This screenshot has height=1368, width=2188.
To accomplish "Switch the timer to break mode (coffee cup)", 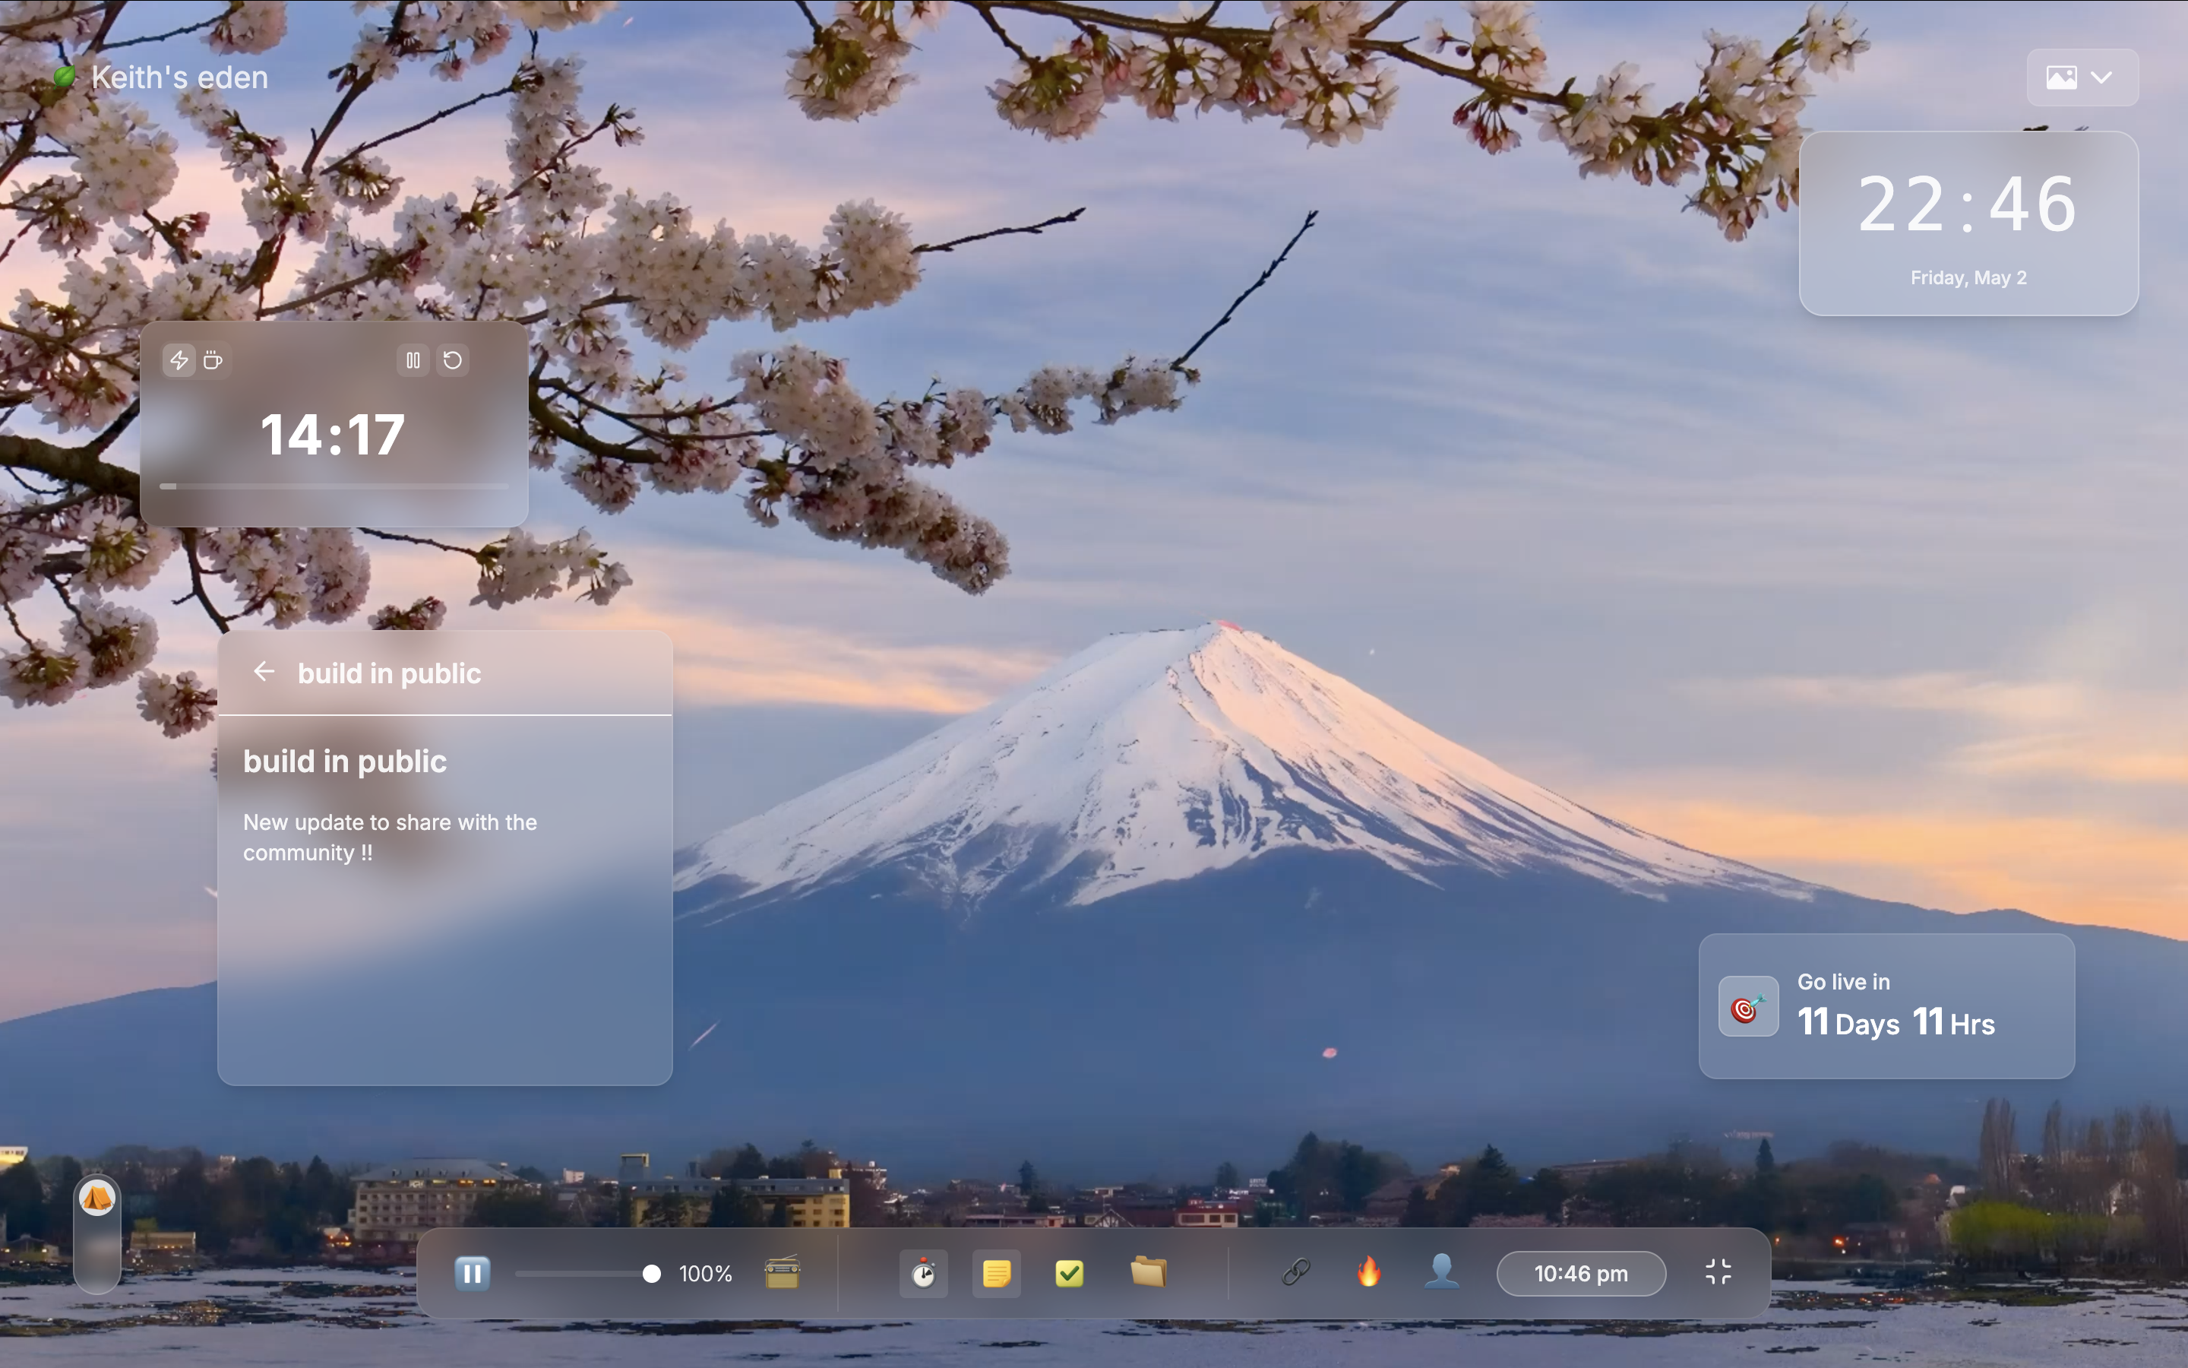I will click(213, 361).
